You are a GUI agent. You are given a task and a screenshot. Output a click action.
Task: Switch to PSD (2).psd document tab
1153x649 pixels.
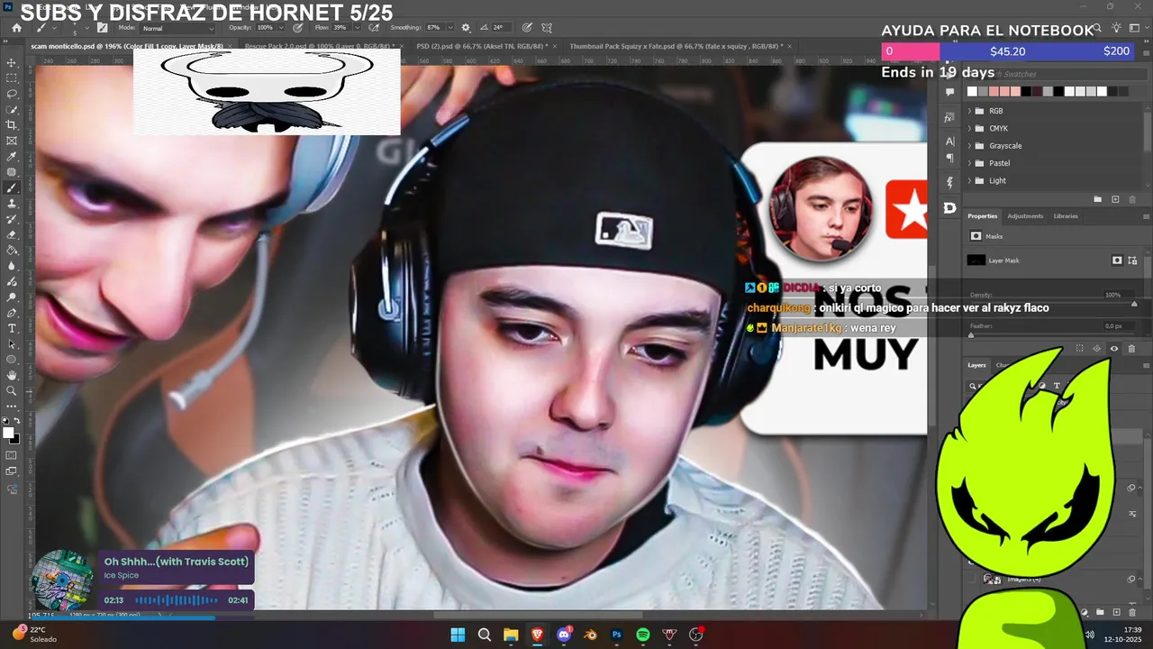[482, 46]
